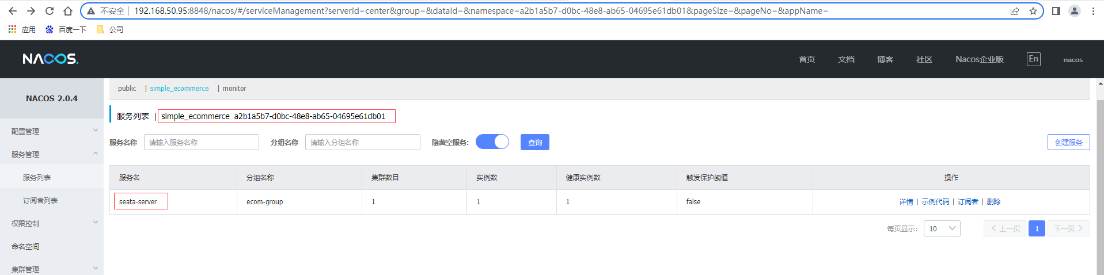The width and height of the screenshot is (1104, 275).
Task: Reload the page with refresh icon
Action: click(x=50, y=11)
